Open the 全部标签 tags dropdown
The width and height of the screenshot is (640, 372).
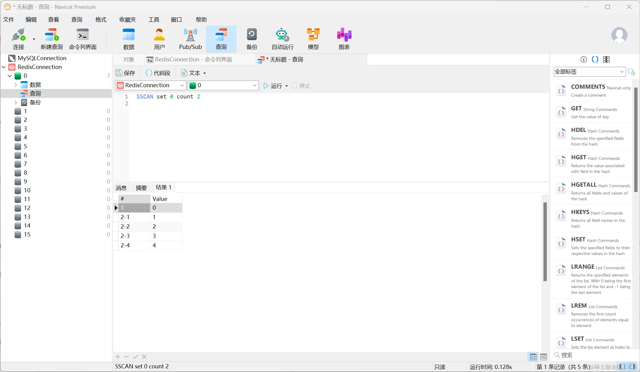point(589,72)
